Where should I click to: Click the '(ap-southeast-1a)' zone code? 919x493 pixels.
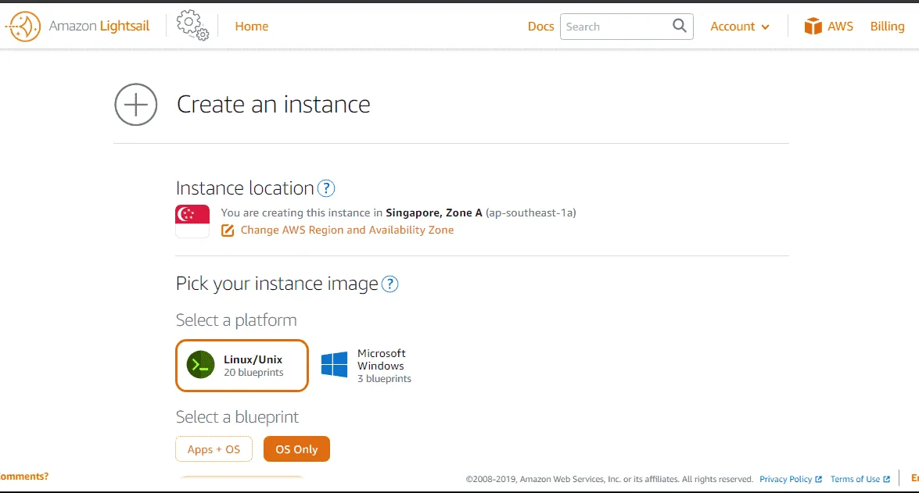coord(531,213)
